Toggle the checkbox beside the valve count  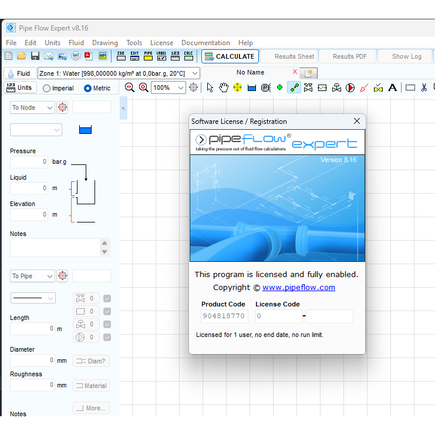(x=107, y=324)
